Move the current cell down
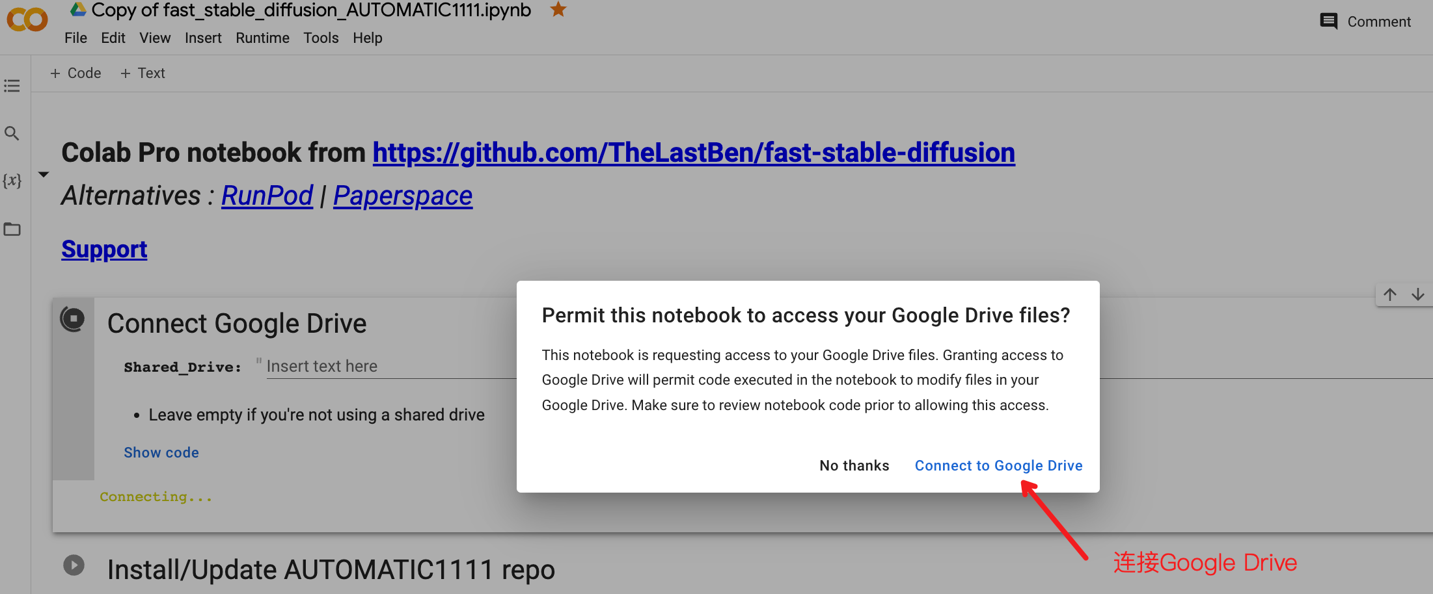Image resolution: width=1433 pixels, height=594 pixels. pyautogui.click(x=1417, y=294)
